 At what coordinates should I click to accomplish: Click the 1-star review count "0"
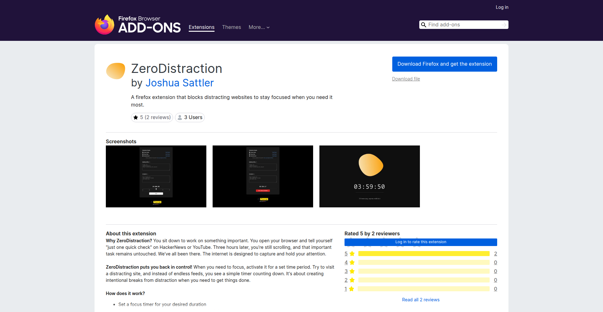(496, 289)
